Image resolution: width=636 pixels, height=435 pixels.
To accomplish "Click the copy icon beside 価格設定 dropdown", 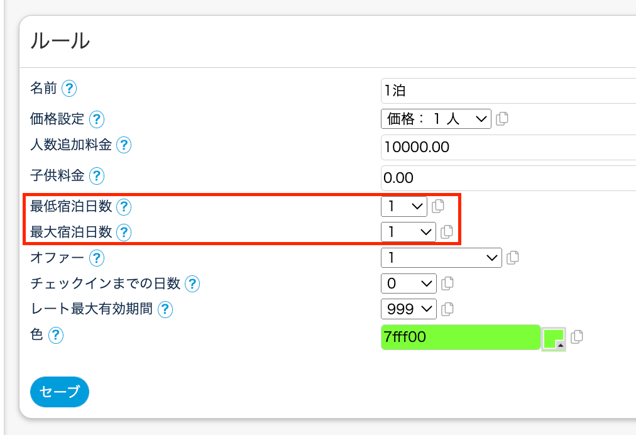I will click(502, 119).
